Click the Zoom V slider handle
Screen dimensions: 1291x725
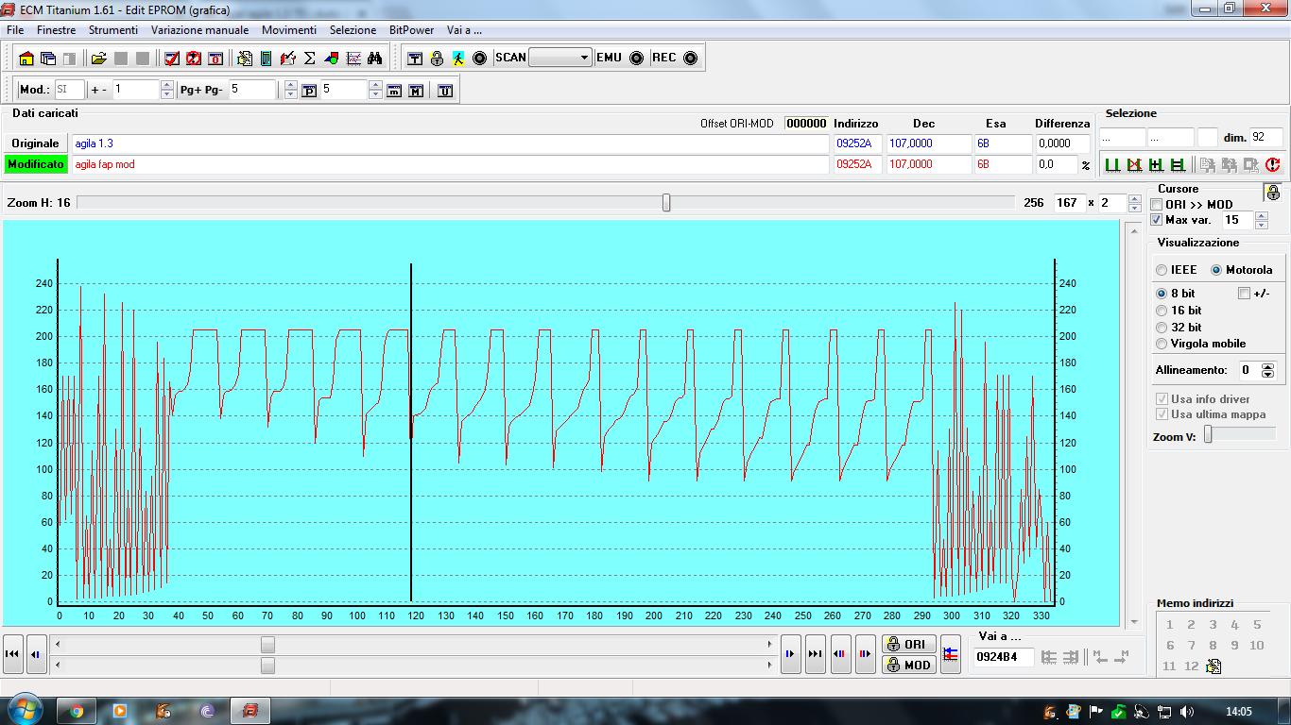point(1208,434)
